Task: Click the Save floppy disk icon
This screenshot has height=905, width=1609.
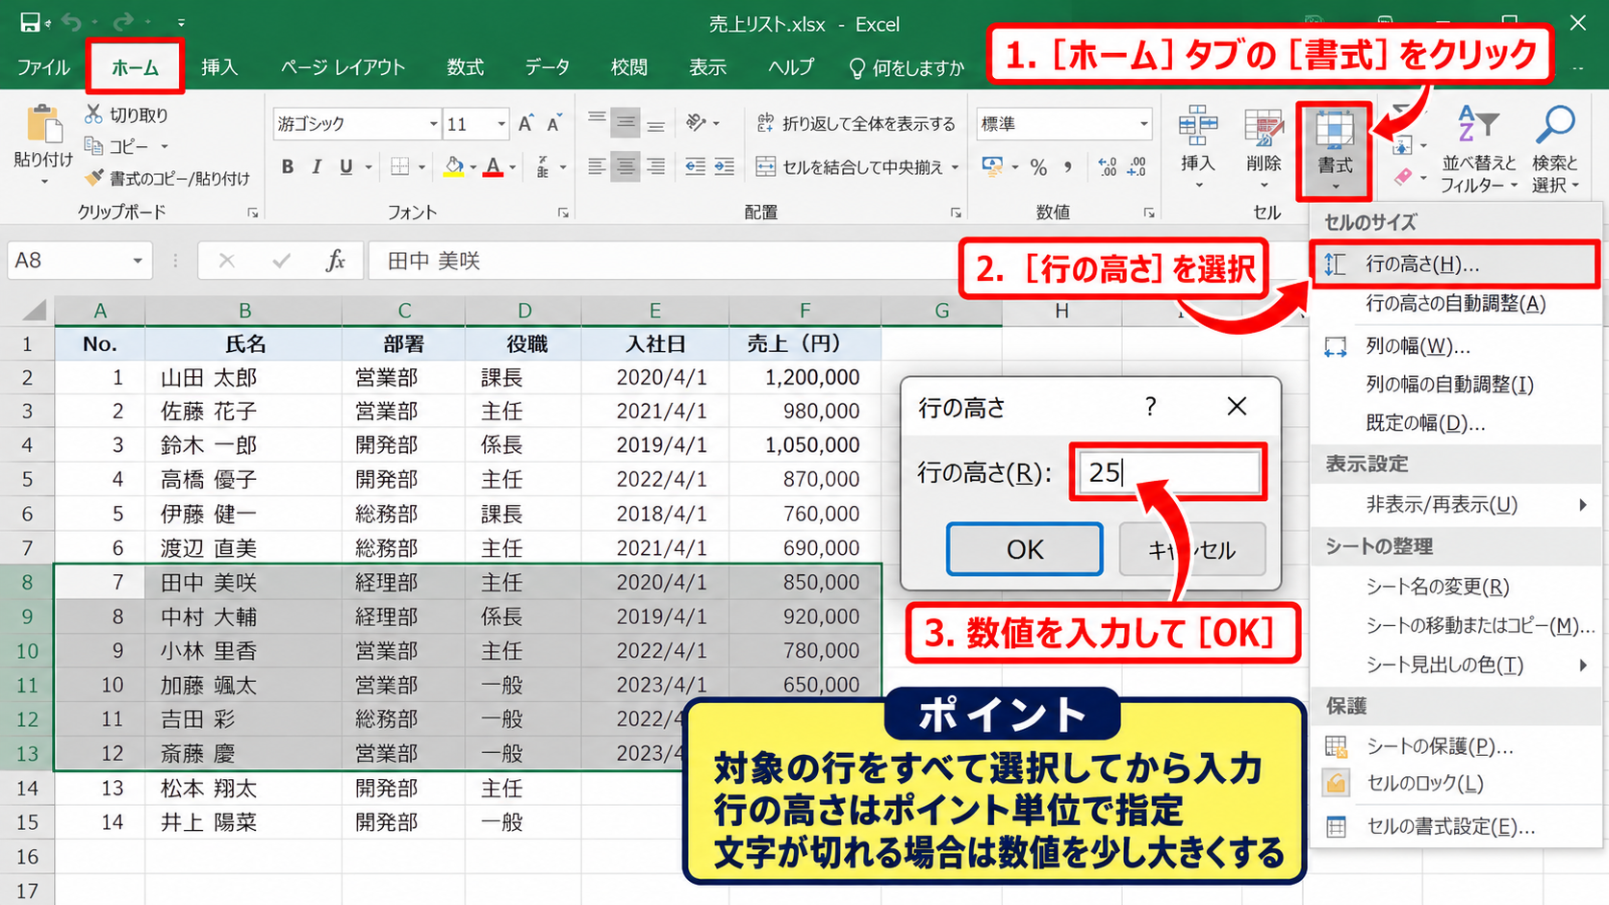Action: click(x=30, y=22)
